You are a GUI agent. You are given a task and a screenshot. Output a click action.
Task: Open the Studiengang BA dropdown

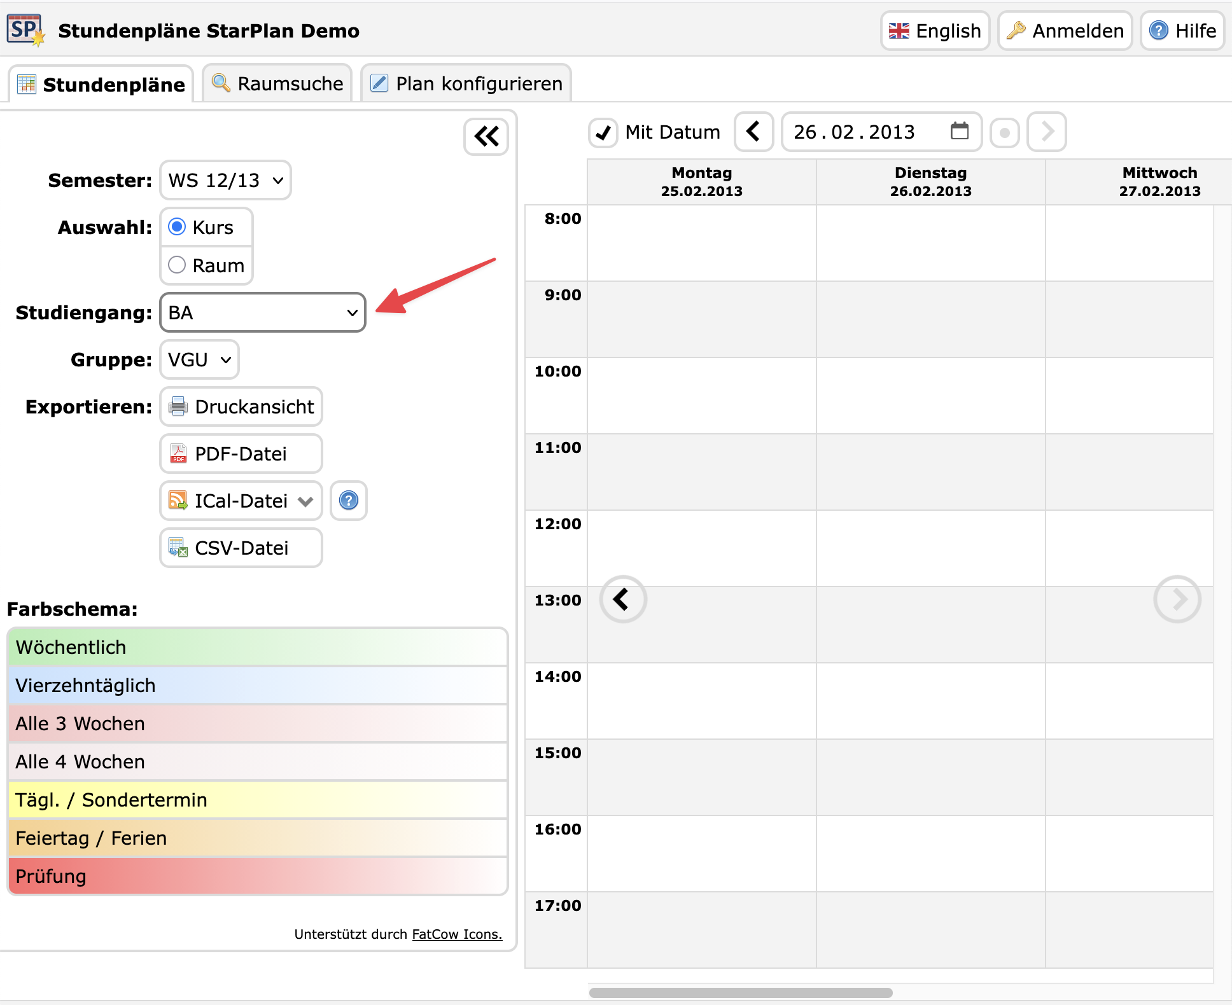[263, 312]
